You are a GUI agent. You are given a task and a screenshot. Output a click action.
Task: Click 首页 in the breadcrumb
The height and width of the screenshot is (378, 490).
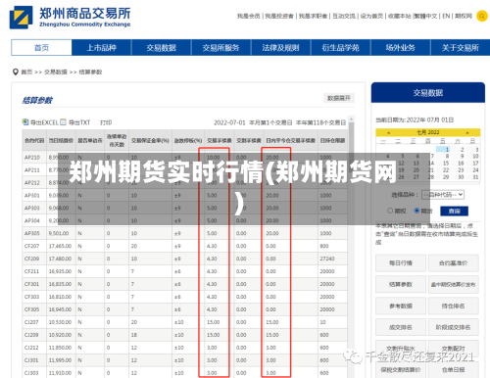coord(26,71)
